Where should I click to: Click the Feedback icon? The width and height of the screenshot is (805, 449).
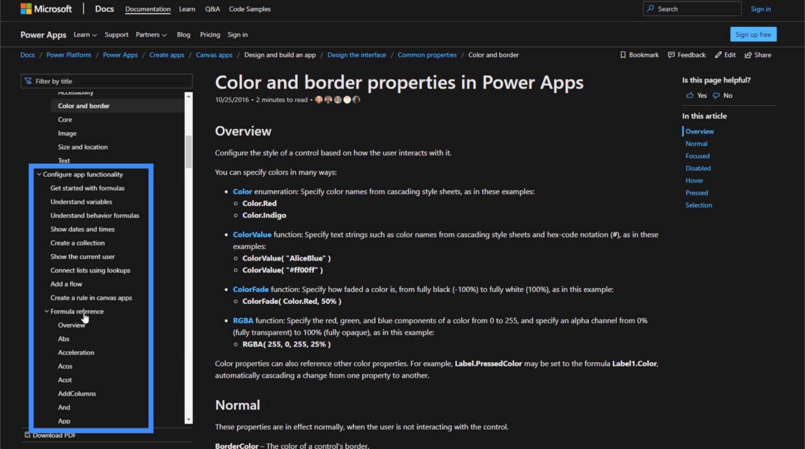click(x=671, y=55)
